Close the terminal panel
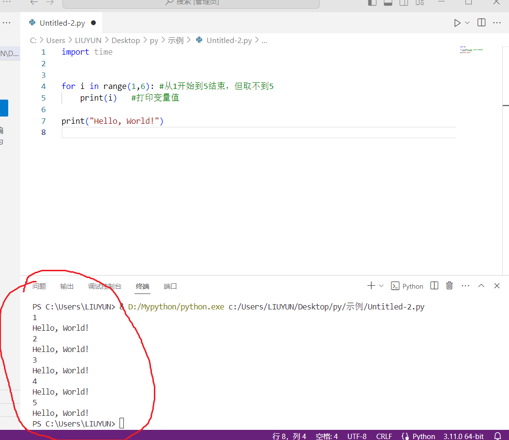 pos(497,286)
